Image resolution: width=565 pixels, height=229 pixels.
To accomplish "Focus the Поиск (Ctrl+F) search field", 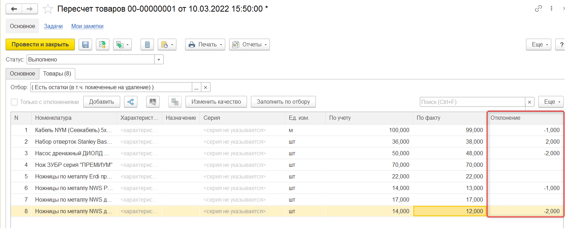I will click(x=472, y=102).
